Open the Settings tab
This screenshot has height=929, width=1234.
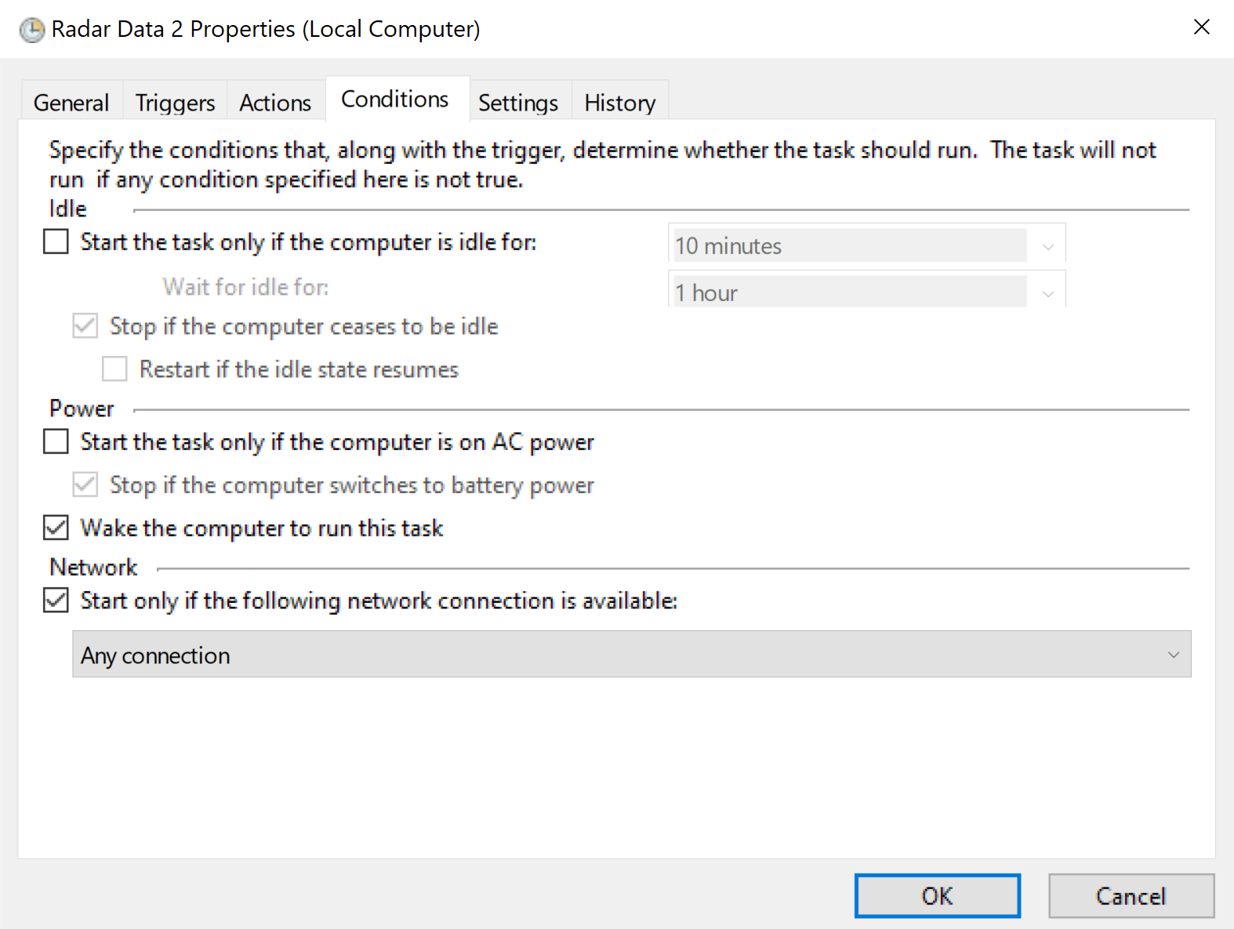[x=518, y=103]
